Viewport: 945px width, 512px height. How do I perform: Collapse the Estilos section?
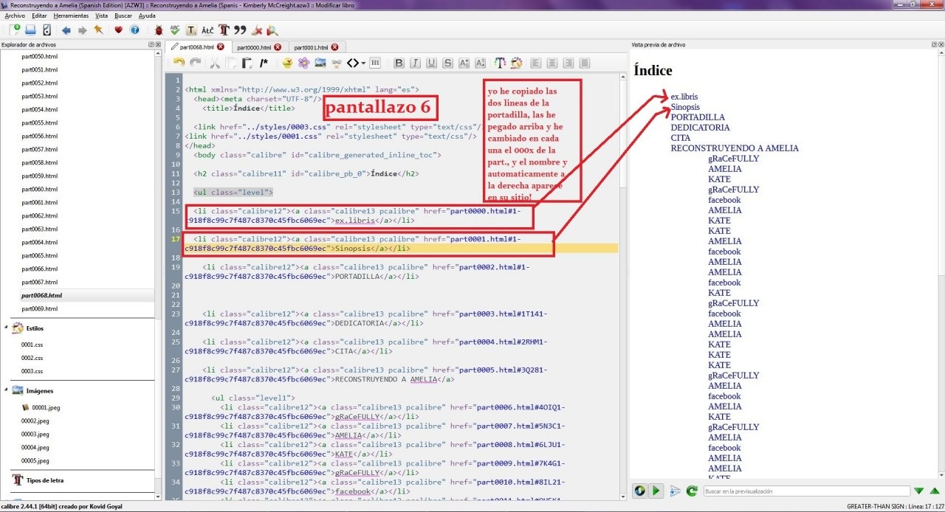[7, 328]
